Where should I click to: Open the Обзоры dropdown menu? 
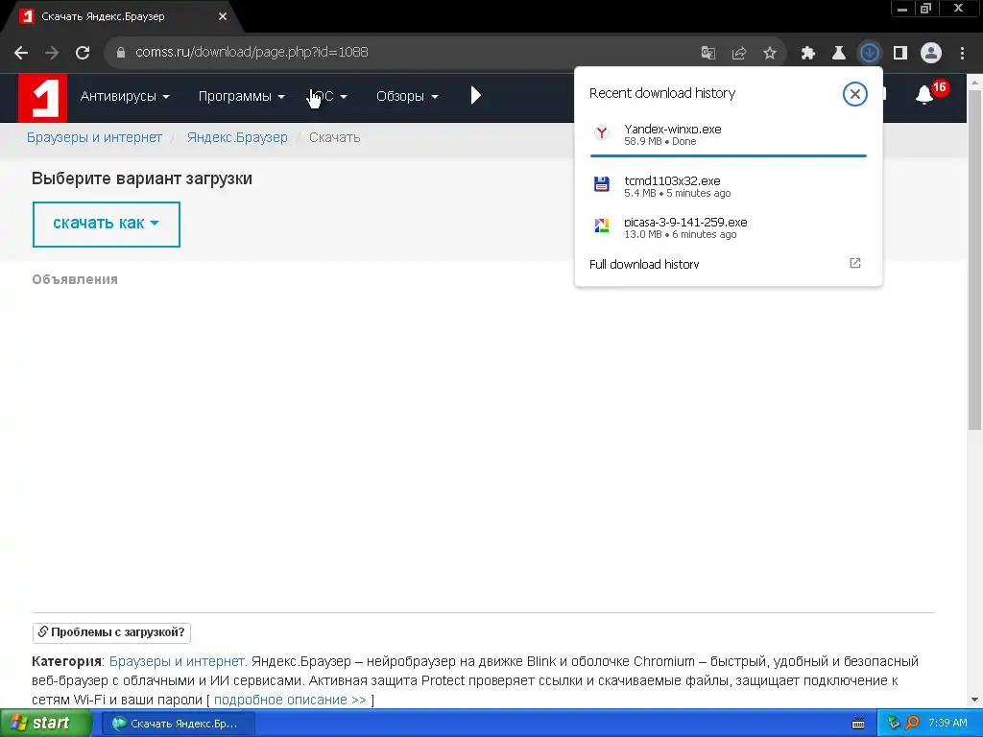[x=407, y=97]
